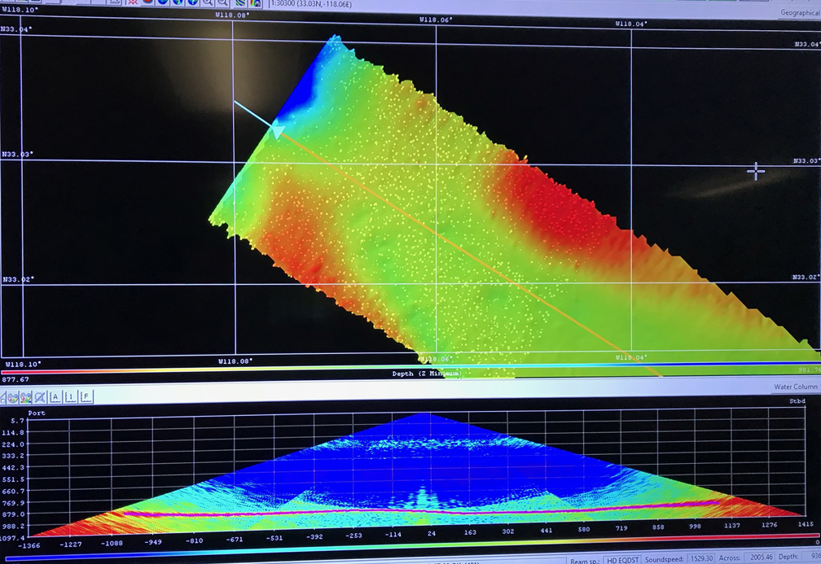Toggle the 'F' button in the water column toolbar

pyautogui.click(x=86, y=396)
